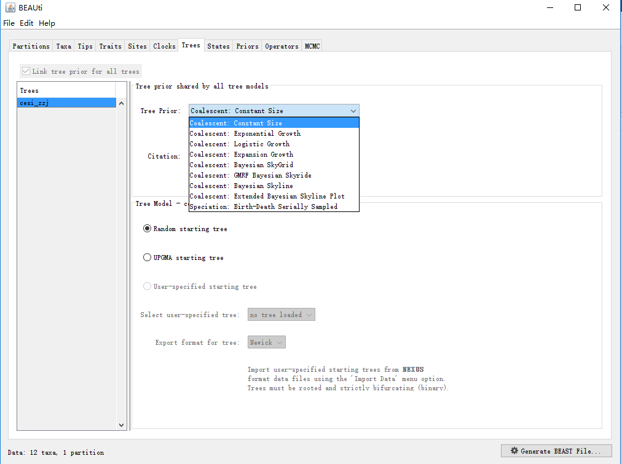Viewport: 622px width, 464px height.
Task: Choose Speciation: Birth-Death Serially Sampled
Action: (274, 206)
